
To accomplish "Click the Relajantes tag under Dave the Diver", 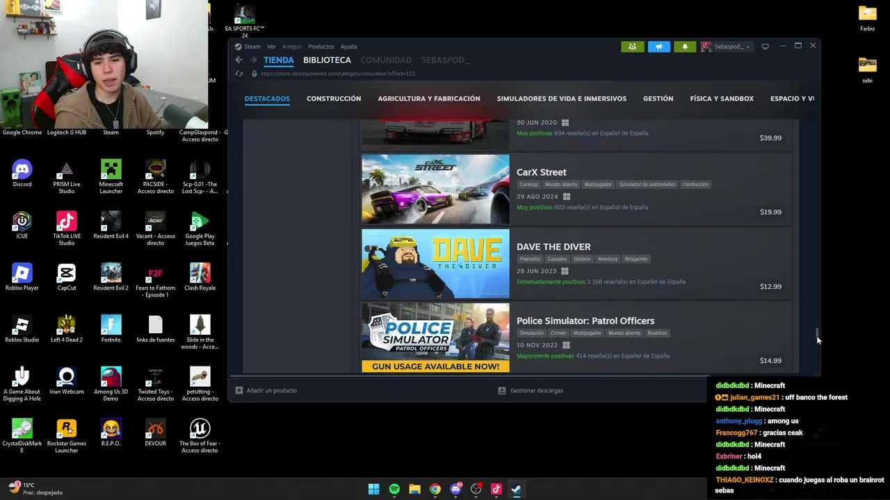I will click(x=636, y=259).
